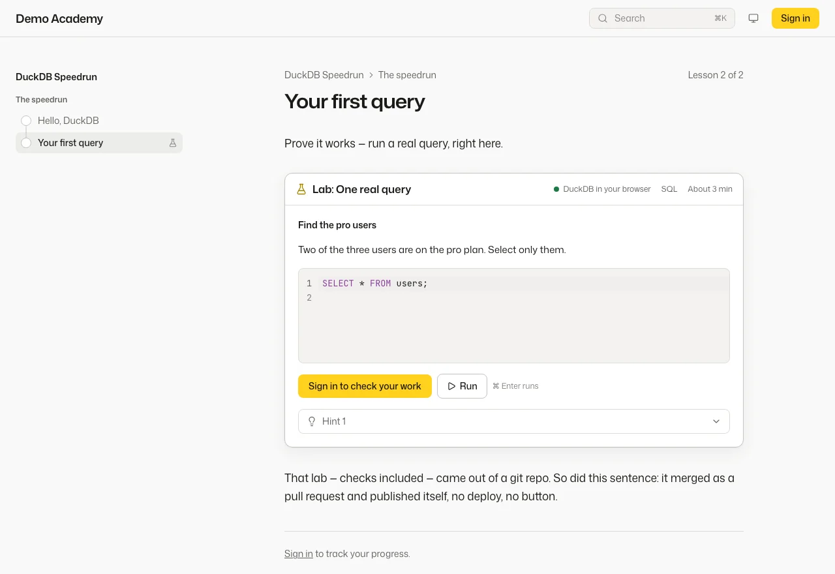Click the flask icon in Lab header
The height and width of the screenshot is (574, 835).
(x=301, y=189)
